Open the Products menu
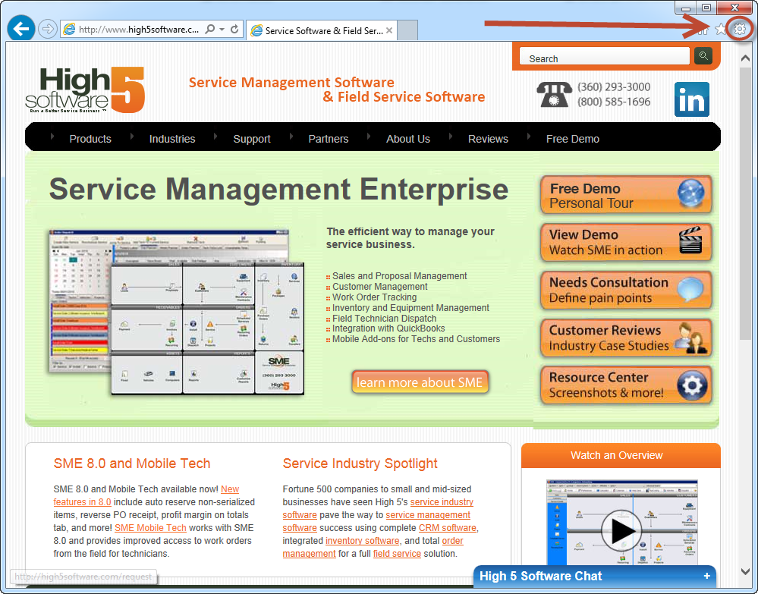 90,139
